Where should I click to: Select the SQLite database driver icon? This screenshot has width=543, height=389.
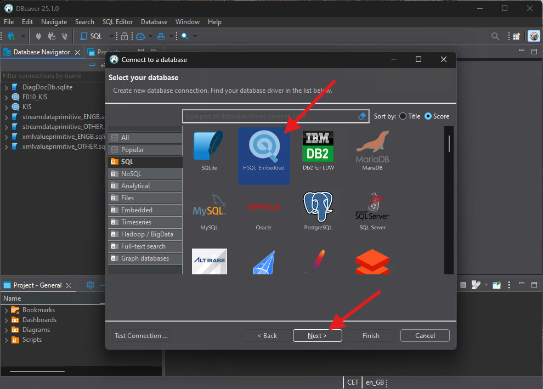pos(209,145)
